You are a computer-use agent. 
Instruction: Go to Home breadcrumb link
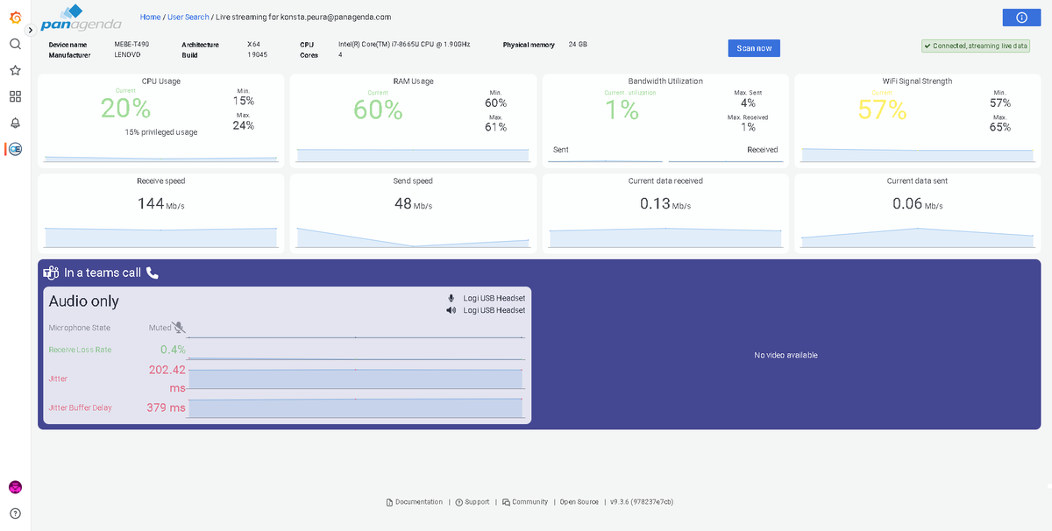150,17
